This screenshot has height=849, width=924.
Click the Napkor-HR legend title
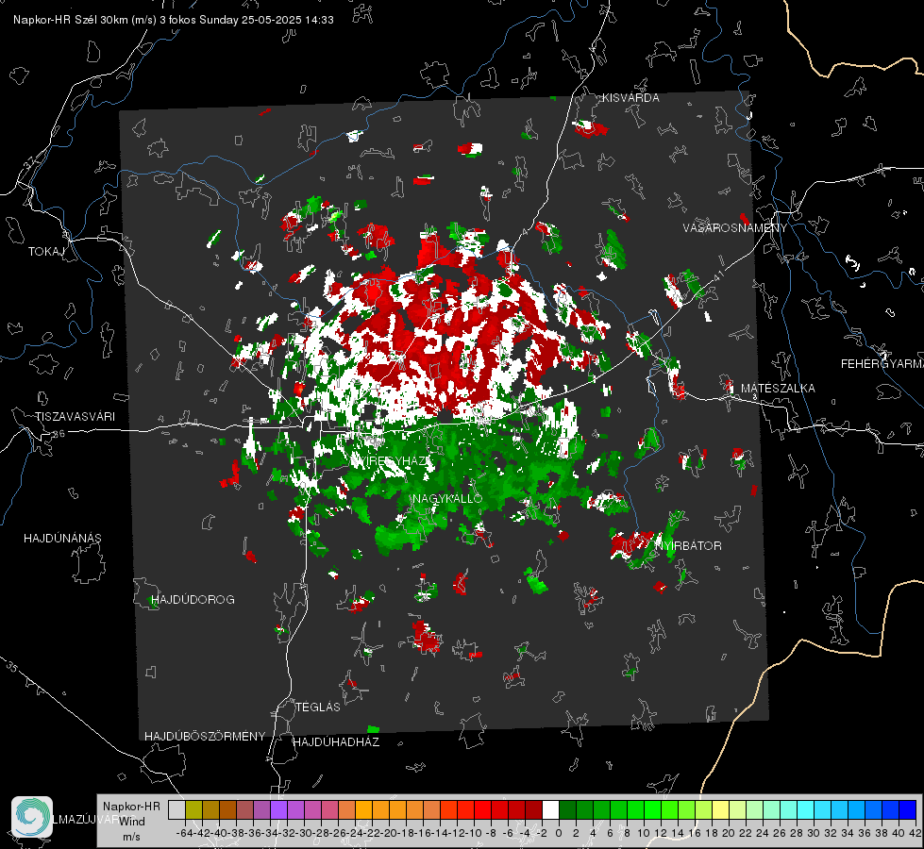tap(131, 806)
